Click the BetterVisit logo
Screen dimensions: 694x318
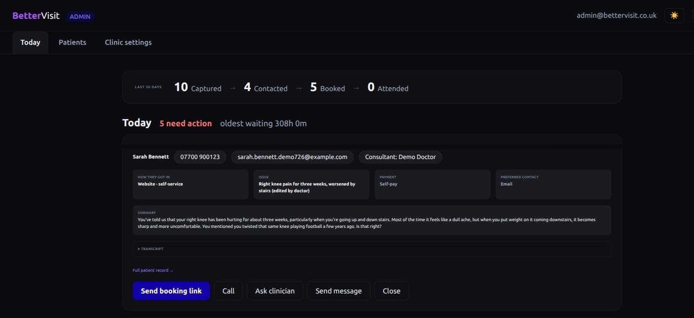click(x=36, y=15)
